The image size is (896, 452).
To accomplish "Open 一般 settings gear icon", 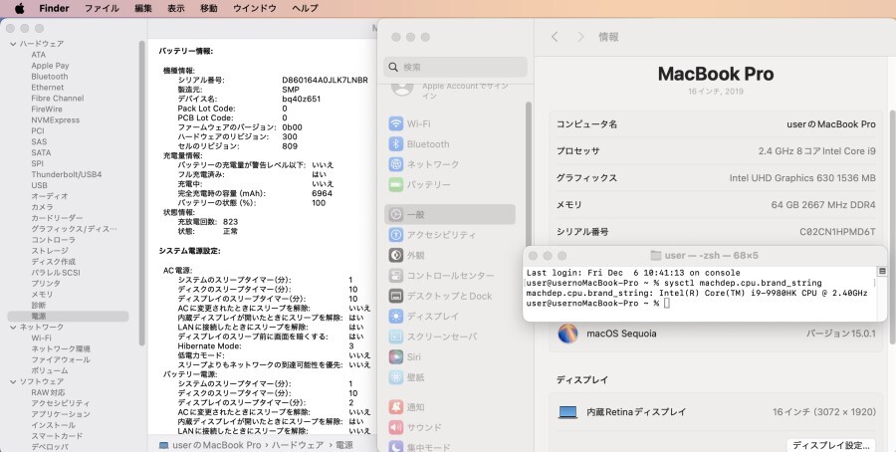I will click(x=396, y=215).
